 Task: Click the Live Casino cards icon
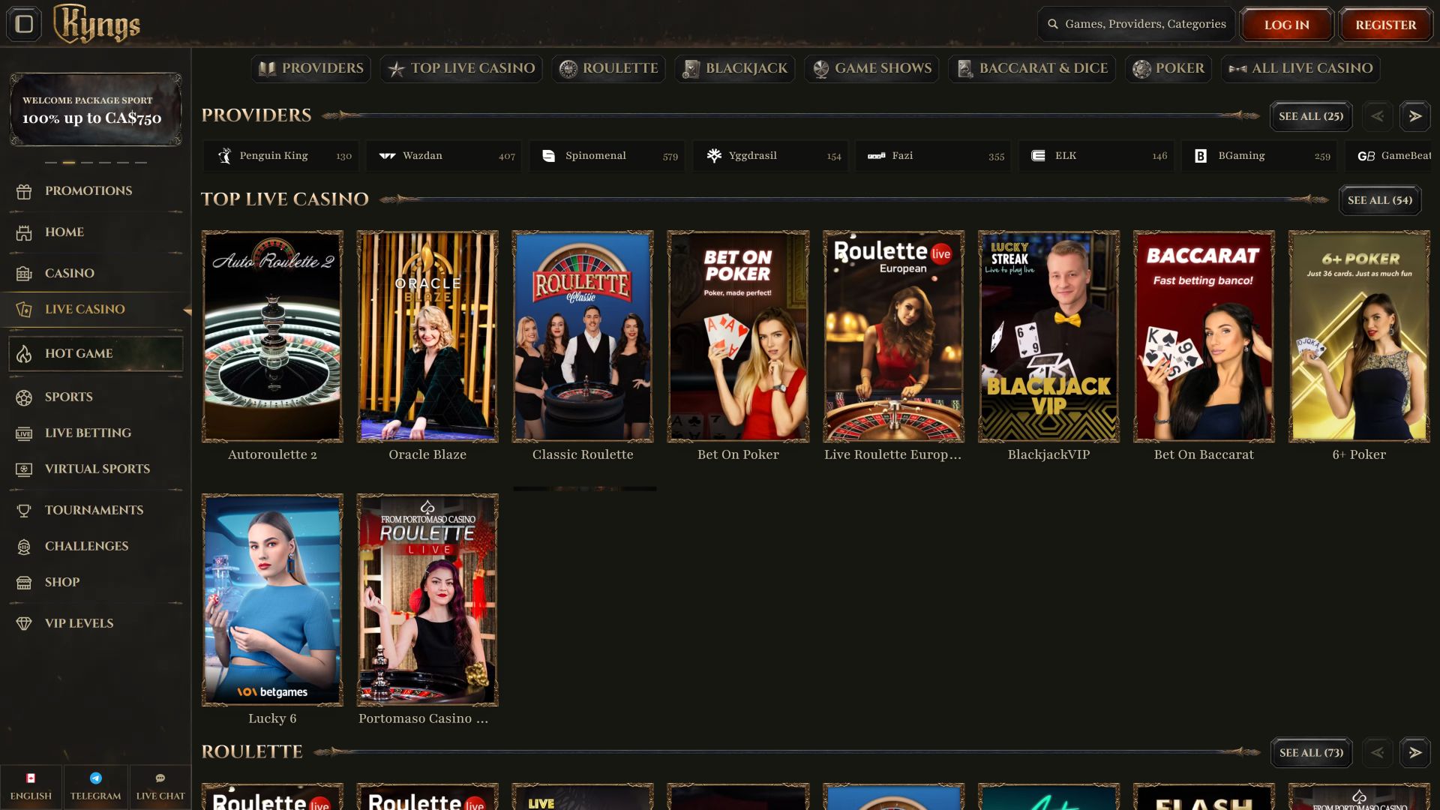click(24, 309)
